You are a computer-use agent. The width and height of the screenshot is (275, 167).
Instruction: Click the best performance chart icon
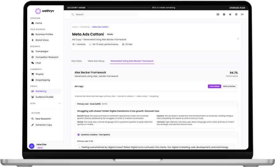coord(90,44)
